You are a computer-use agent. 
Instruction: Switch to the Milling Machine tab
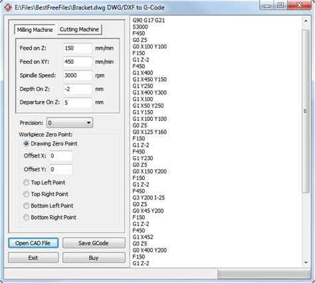tap(35, 30)
